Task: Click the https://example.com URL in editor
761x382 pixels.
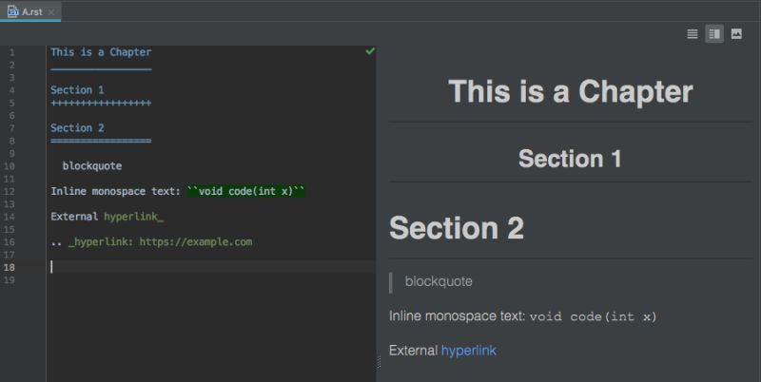Action: [196, 242]
